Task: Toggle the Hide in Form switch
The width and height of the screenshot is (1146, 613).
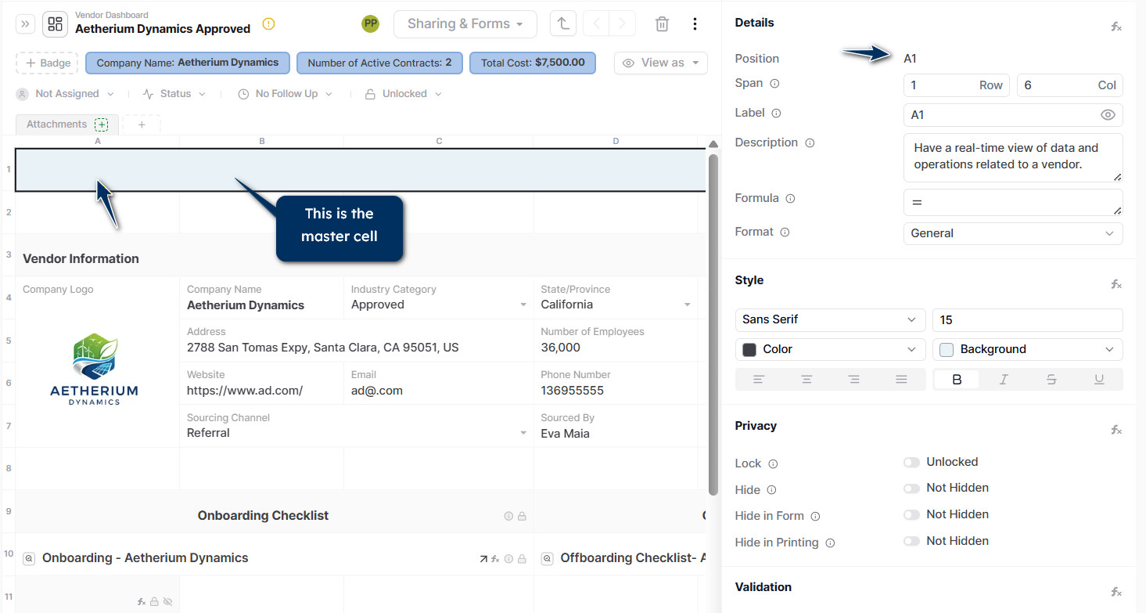Action: (911, 515)
